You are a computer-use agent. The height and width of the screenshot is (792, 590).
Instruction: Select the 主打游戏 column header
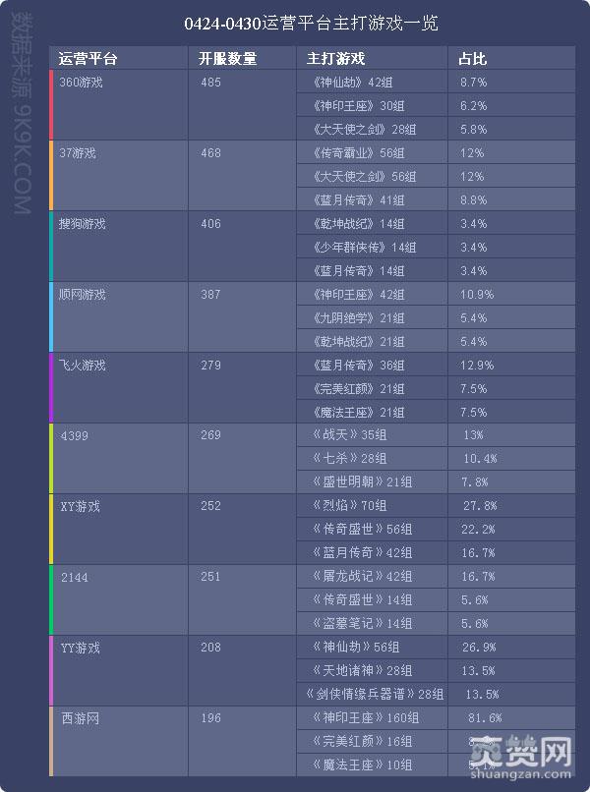click(336, 59)
